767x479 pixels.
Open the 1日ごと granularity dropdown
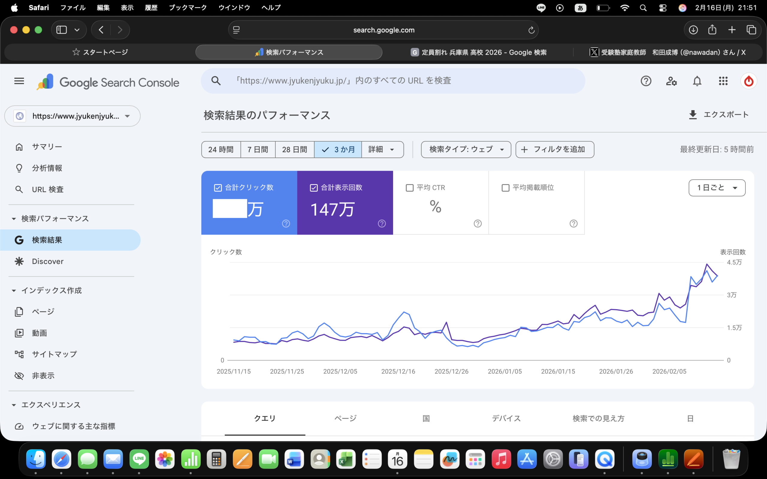pos(717,188)
